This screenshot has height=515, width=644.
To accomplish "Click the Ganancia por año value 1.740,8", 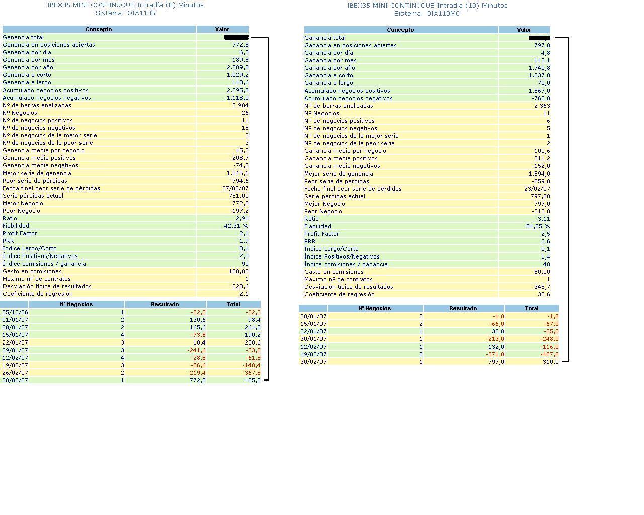I will [x=539, y=68].
